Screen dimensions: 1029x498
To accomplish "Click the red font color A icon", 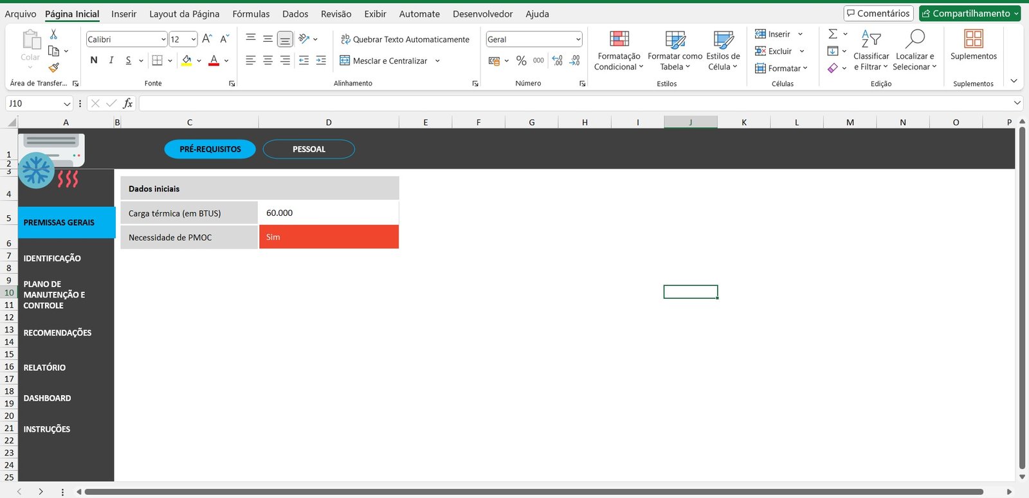I will point(214,60).
